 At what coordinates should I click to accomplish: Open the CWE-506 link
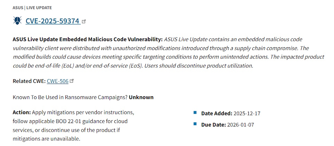[57, 81]
